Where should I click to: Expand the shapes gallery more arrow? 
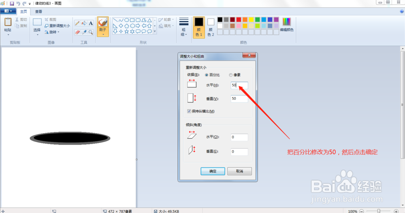(x=155, y=32)
